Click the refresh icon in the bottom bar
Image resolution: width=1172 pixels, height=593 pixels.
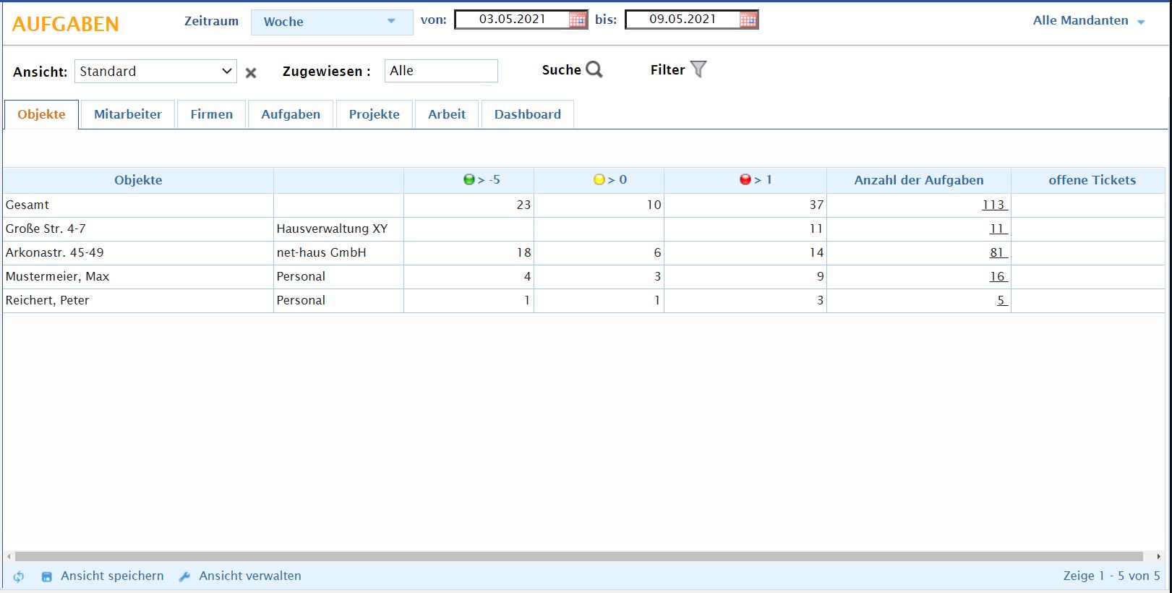[x=19, y=576]
